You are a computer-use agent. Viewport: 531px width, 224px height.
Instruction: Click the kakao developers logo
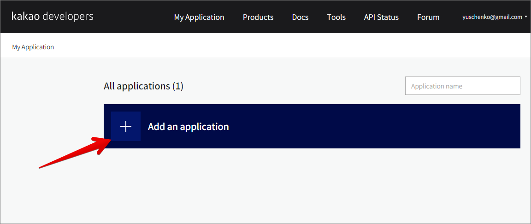(52, 17)
